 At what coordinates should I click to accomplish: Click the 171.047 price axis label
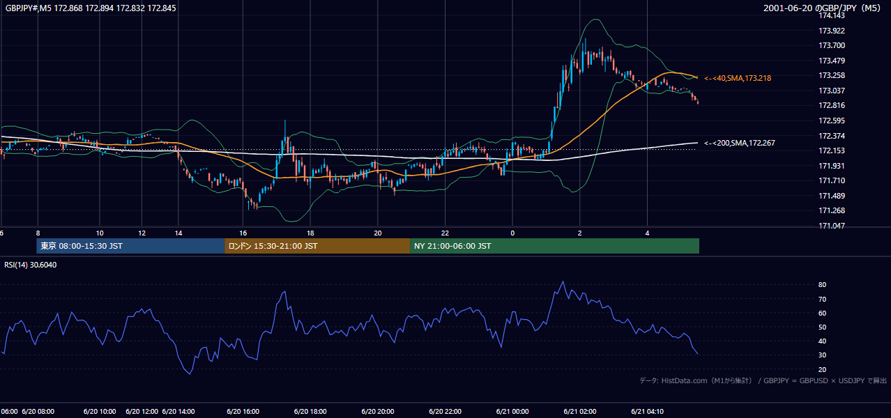tap(831, 226)
